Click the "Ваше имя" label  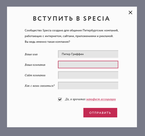(31, 54)
